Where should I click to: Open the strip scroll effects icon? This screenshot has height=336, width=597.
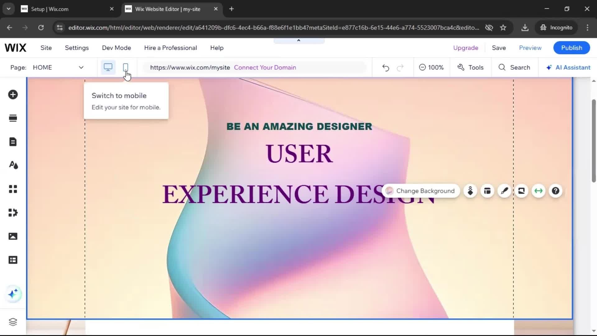[x=521, y=191]
